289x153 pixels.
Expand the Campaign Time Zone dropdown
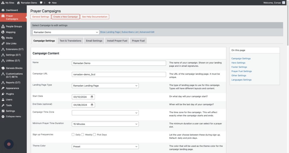coord(105,113)
